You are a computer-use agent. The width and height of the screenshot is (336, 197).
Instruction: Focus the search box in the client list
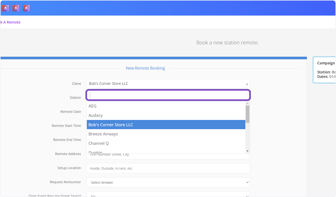[168, 95]
